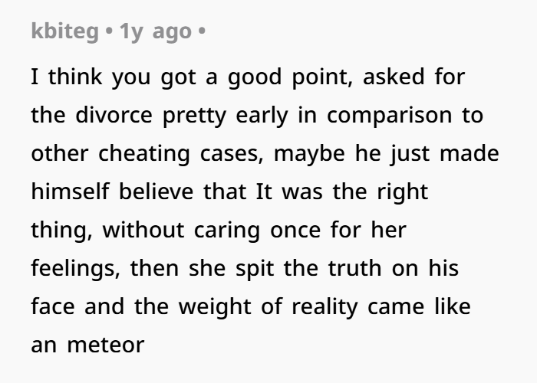
Task: Click the phrase "cheating cases"
Action: (180, 154)
